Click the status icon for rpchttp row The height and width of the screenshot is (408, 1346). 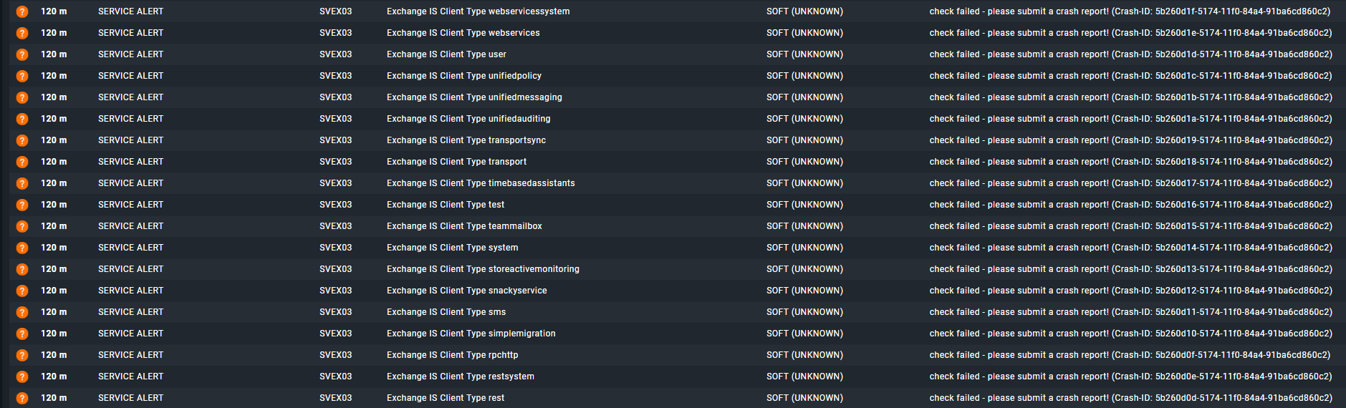tap(22, 356)
